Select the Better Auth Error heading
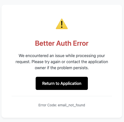The image size is (124, 122). [x=62, y=43]
